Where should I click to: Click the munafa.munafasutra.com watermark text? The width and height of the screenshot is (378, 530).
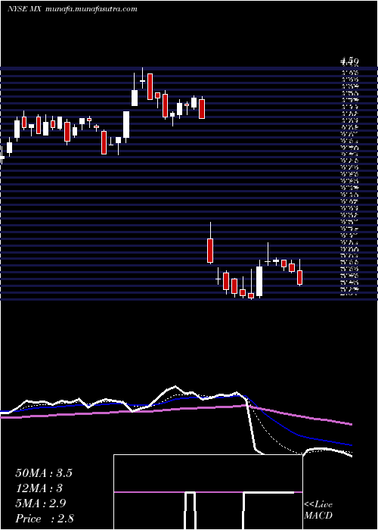pos(91,9)
